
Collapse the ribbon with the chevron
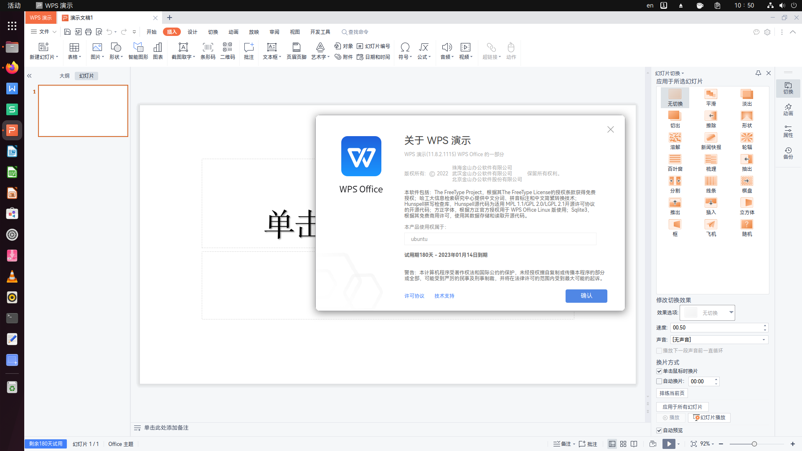(x=793, y=32)
